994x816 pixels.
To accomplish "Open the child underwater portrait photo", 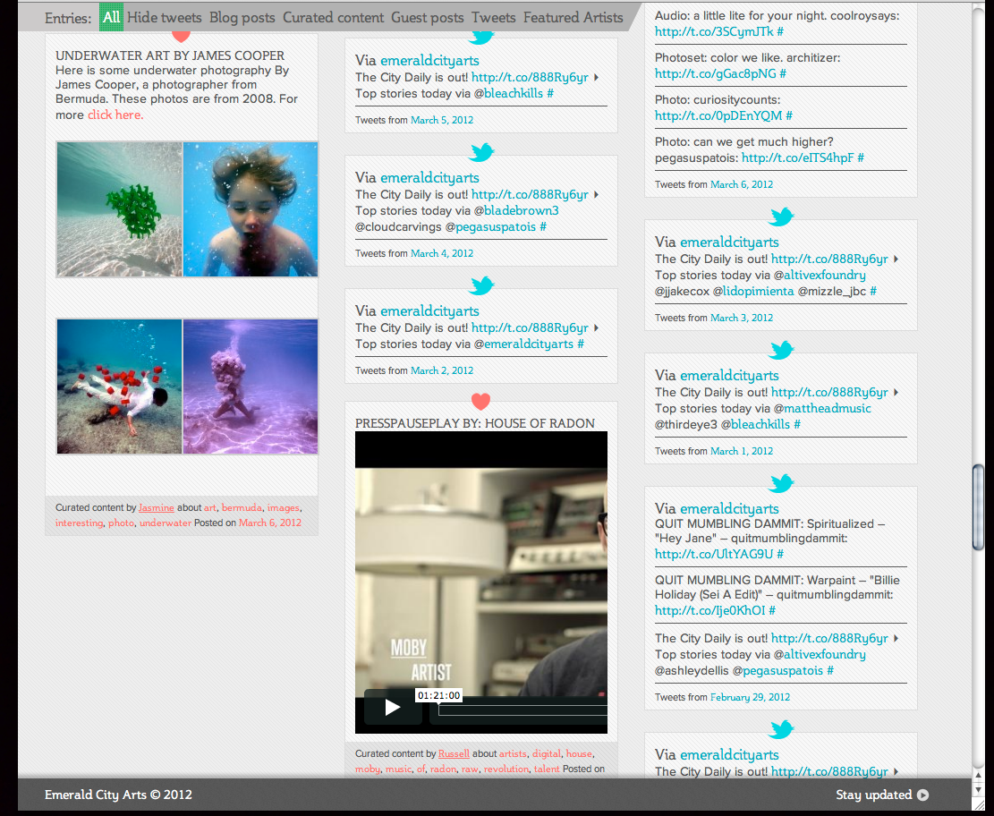I will [251, 209].
